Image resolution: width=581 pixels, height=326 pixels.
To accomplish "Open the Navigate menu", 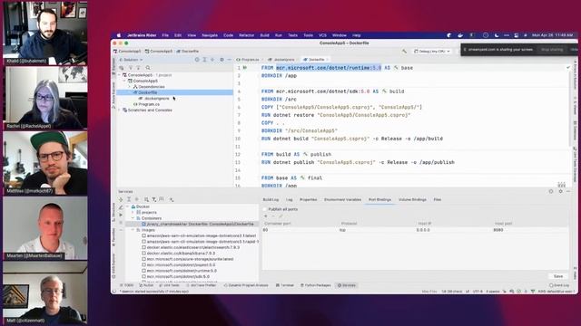I will (x=210, y=35).
